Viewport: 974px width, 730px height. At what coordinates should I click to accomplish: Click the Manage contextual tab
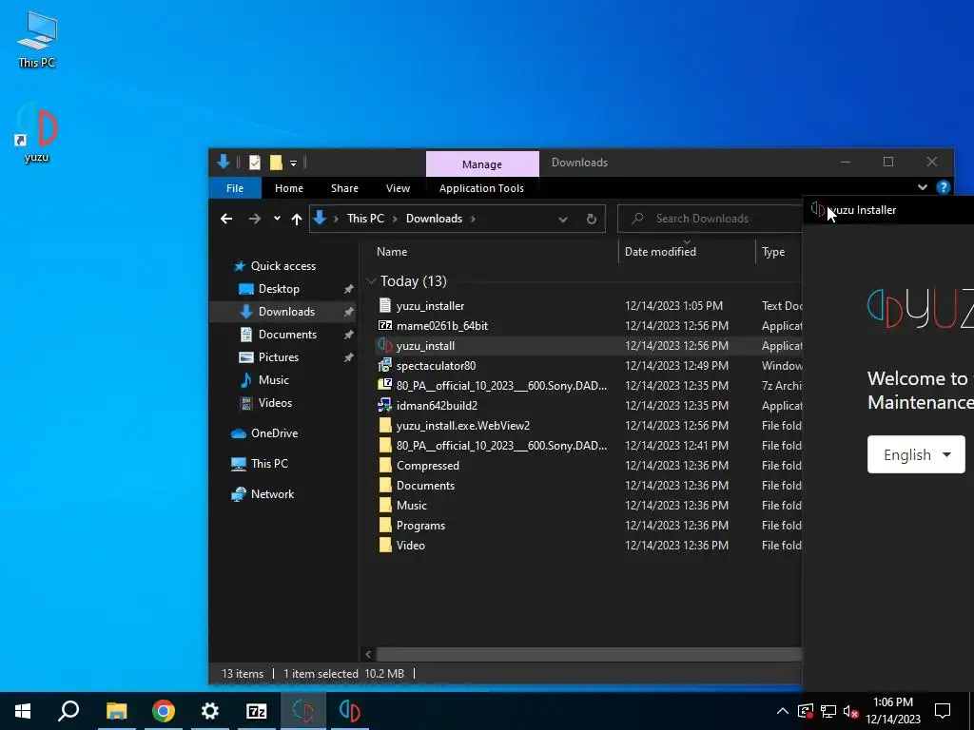tap(482, 163)
